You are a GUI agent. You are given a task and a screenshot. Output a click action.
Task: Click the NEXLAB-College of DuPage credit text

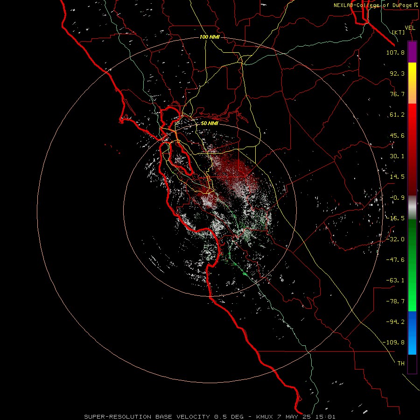pos(375,5)
